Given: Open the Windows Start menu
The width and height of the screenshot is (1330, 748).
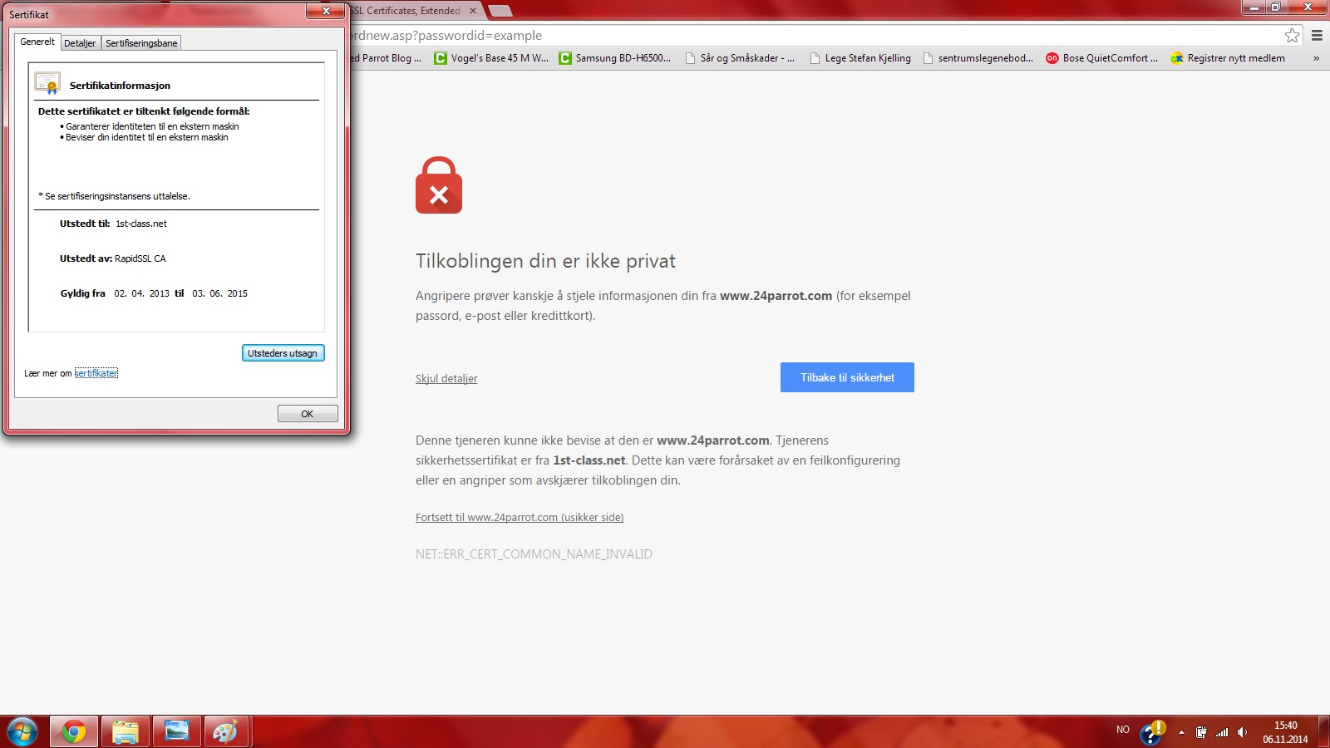Looking at the screenshot, I should click(x=22, y=732).
